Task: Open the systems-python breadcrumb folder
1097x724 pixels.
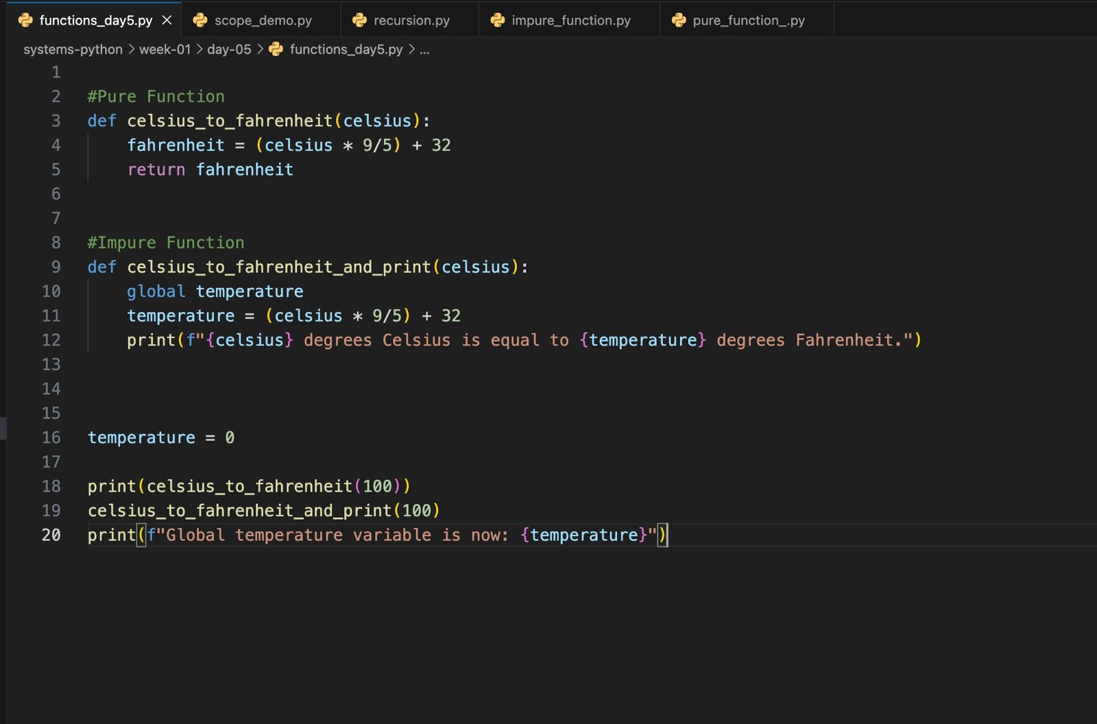Action: click(73, 49)
